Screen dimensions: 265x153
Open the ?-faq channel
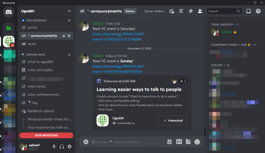pos(46,103)
